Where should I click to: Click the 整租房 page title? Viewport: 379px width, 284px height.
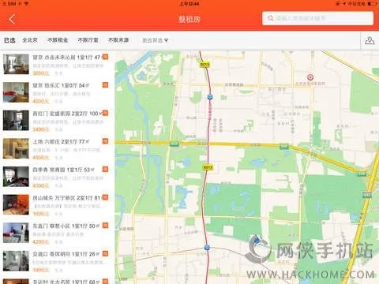pyautogui.click(x=189, y=19)
